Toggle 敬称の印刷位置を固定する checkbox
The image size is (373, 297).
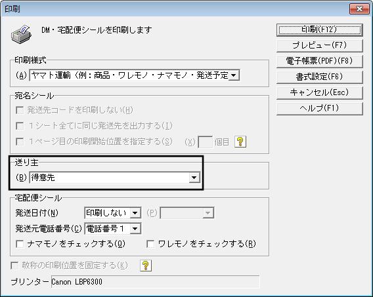pos(14,266)
